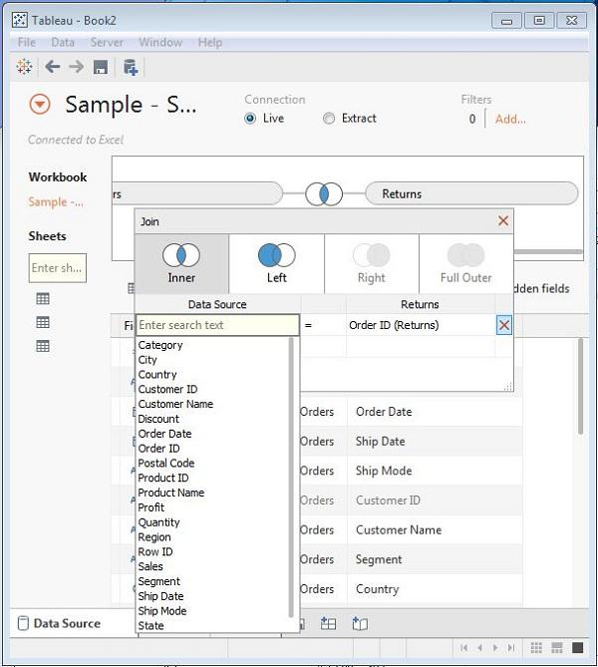Image resolution: width=598 pixels, height=667 pixels.
Task: Show the filmstrip view icon
Action: click(x=557, y=647)
